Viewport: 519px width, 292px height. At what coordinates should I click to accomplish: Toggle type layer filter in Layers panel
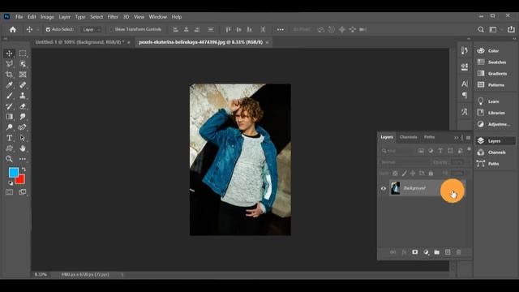click(x=440, y=151)
